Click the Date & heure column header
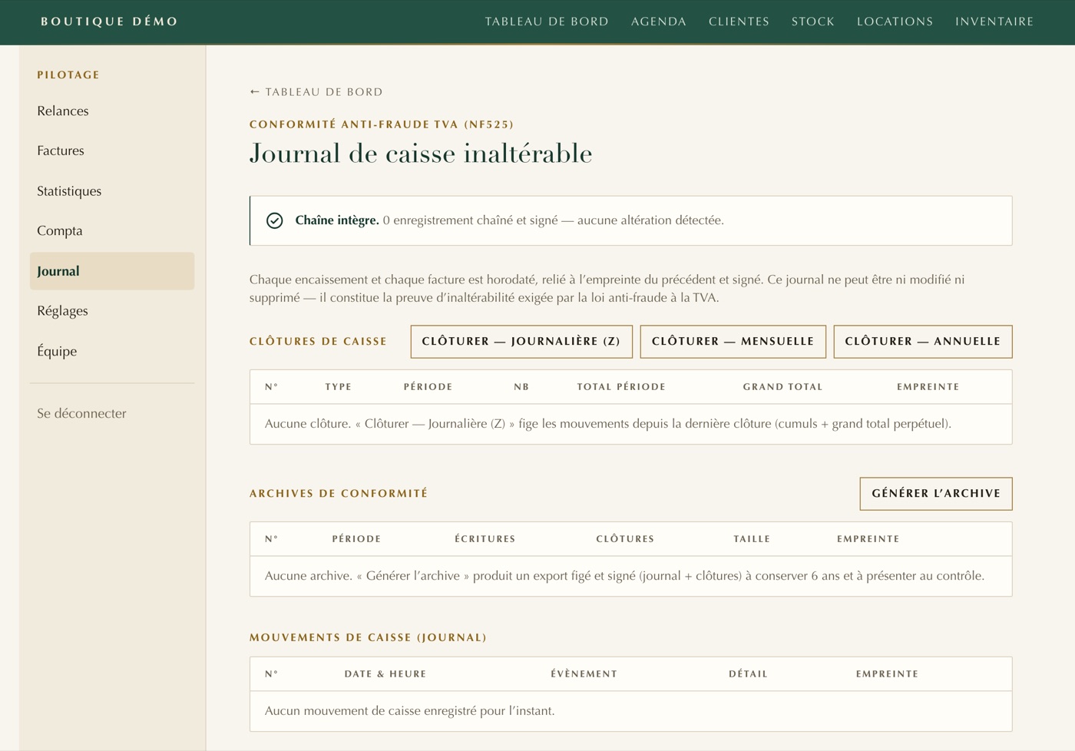 [385, 674]
